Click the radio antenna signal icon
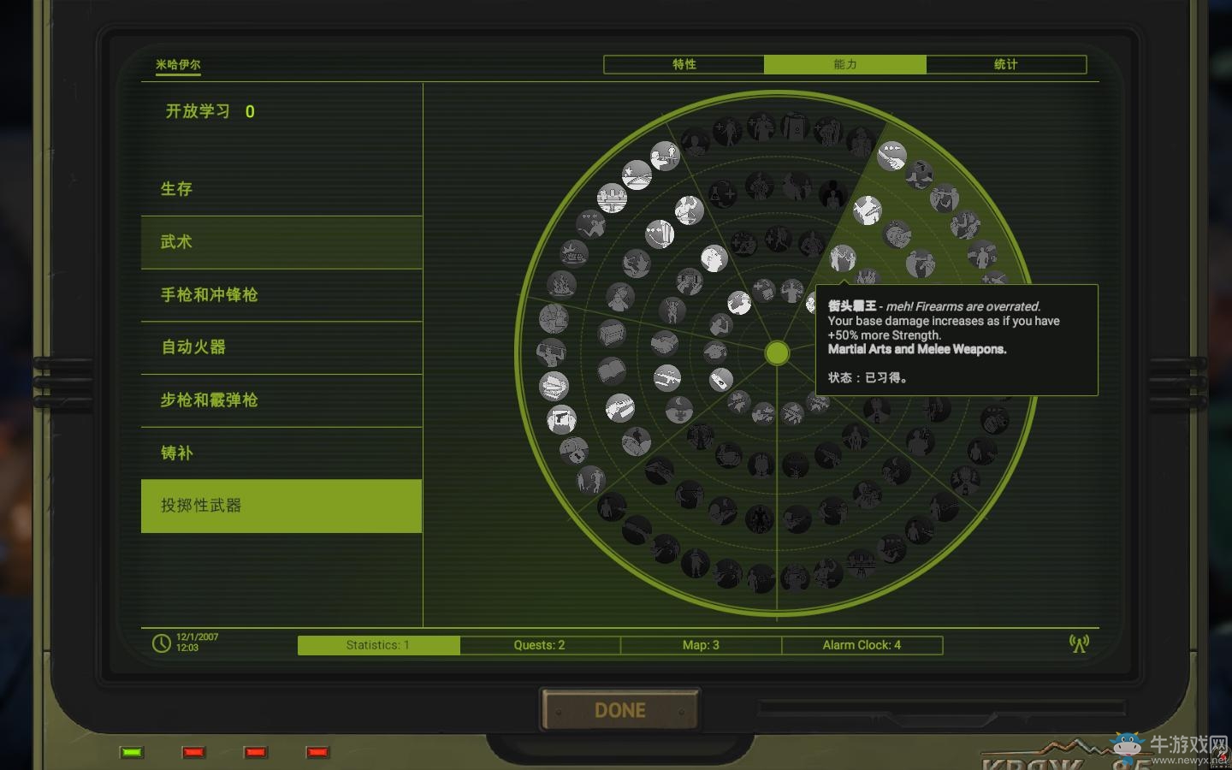 (x=1079, y=643)
